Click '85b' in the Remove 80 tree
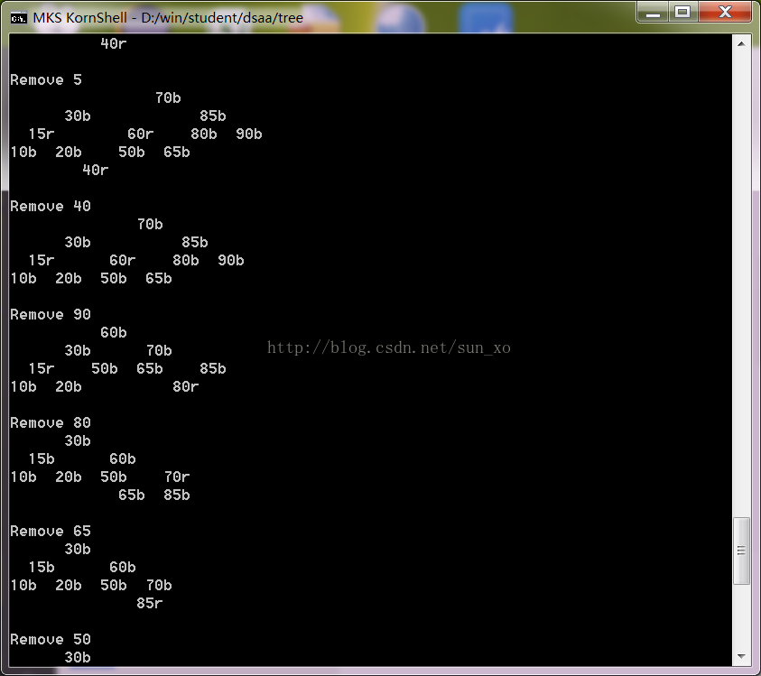This screenshot has height=676, width=761. (x=177, y=495)
